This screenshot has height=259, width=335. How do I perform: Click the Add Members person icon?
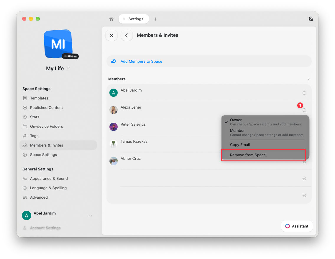tap(114, 62)
